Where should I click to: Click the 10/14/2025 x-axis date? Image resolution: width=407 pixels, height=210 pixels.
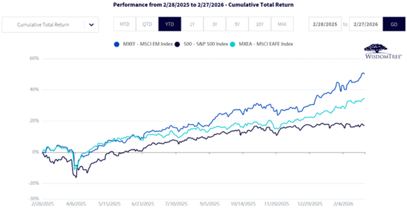point(244,205)
